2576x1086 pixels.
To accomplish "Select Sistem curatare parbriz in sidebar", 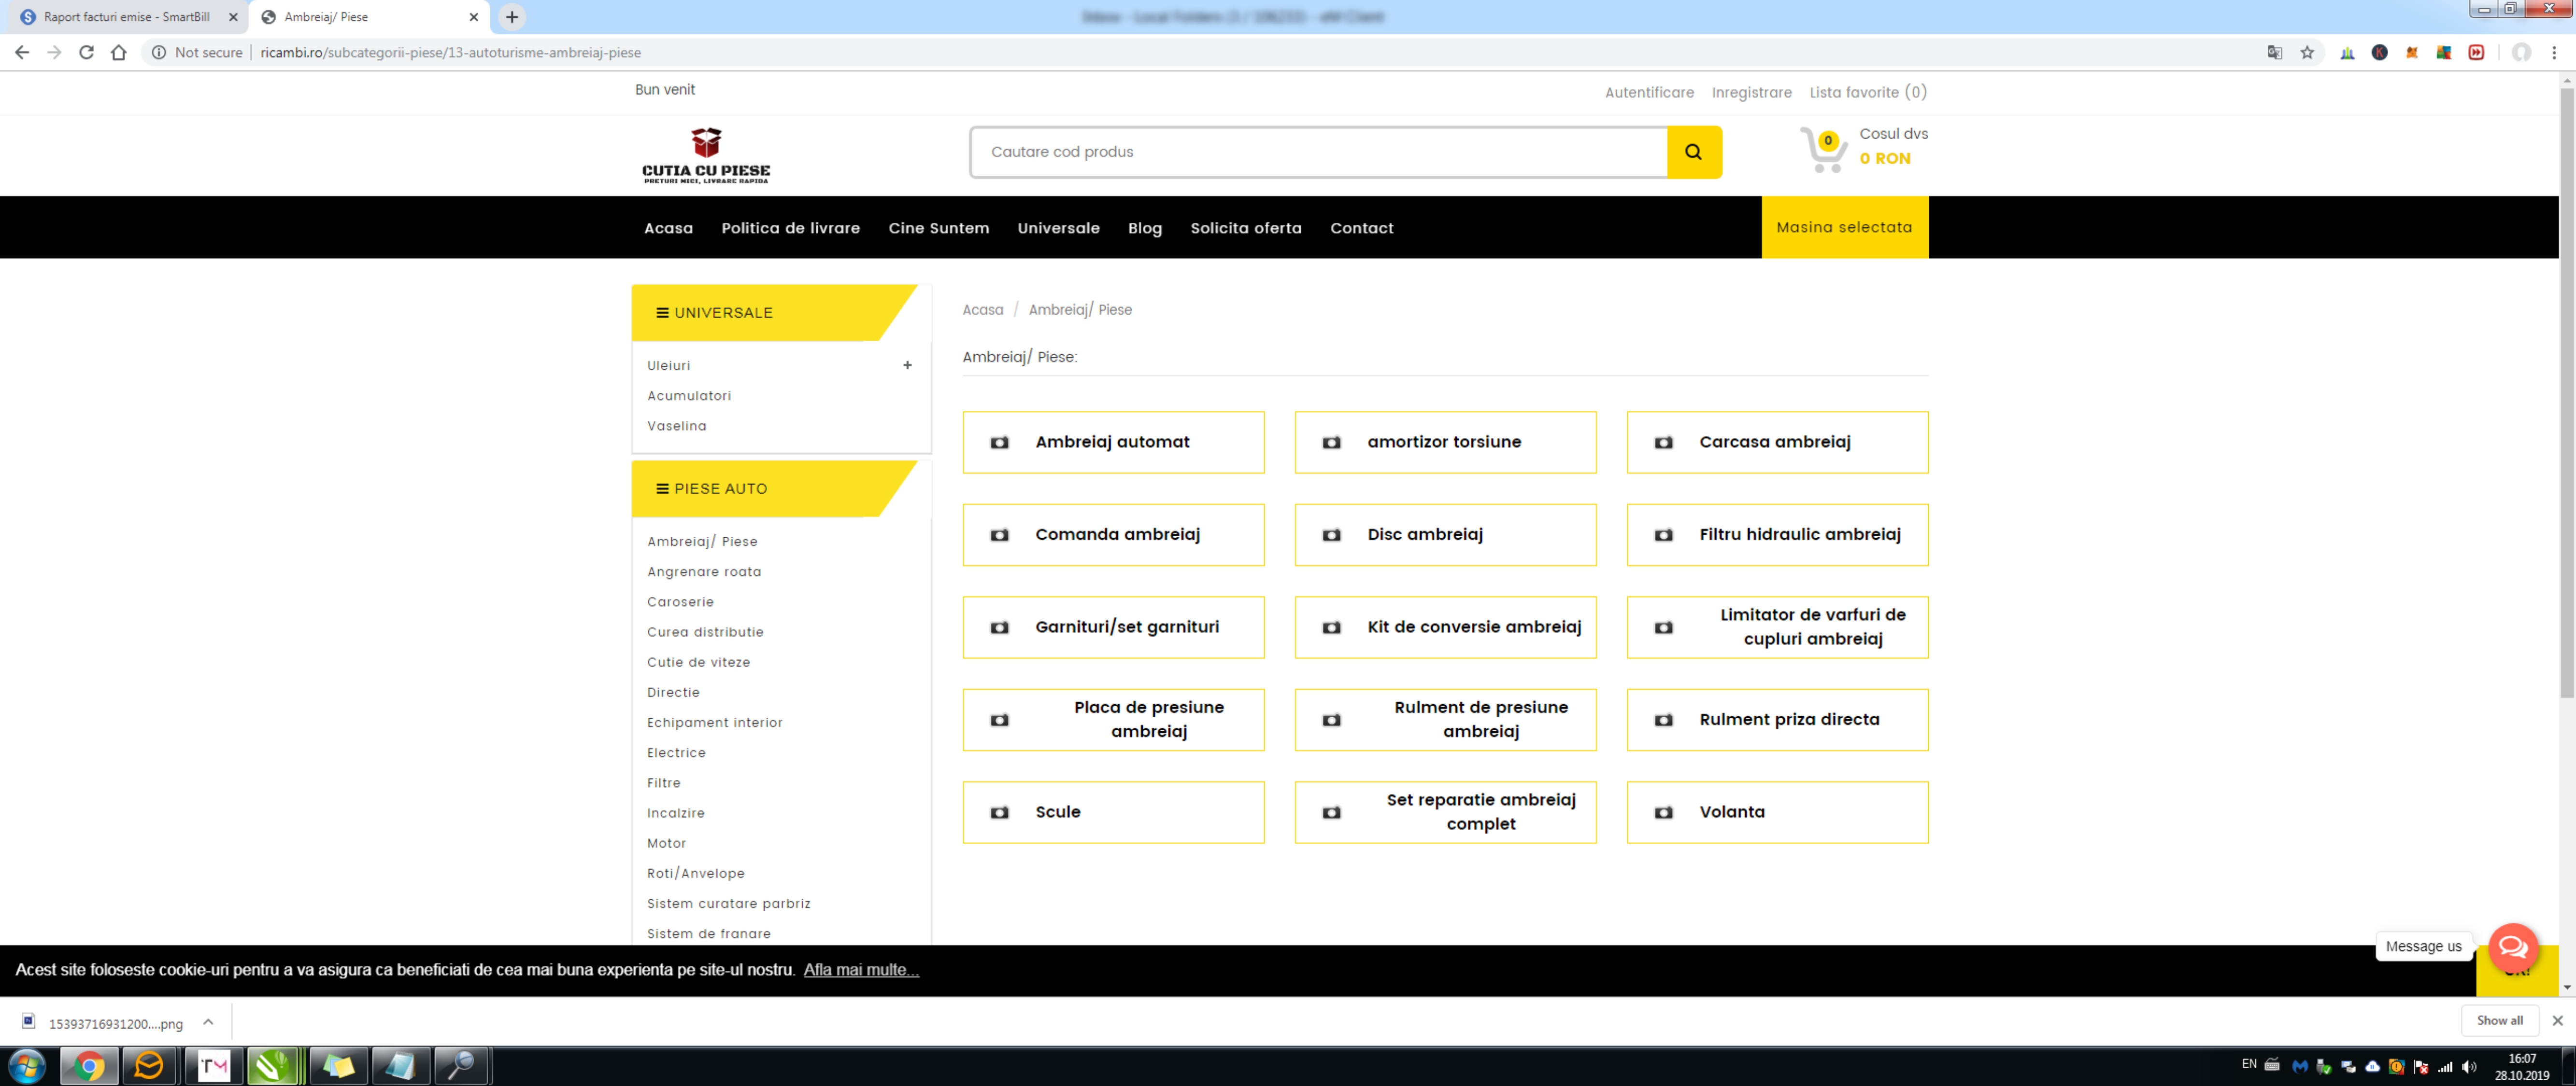I will (728, 903).
